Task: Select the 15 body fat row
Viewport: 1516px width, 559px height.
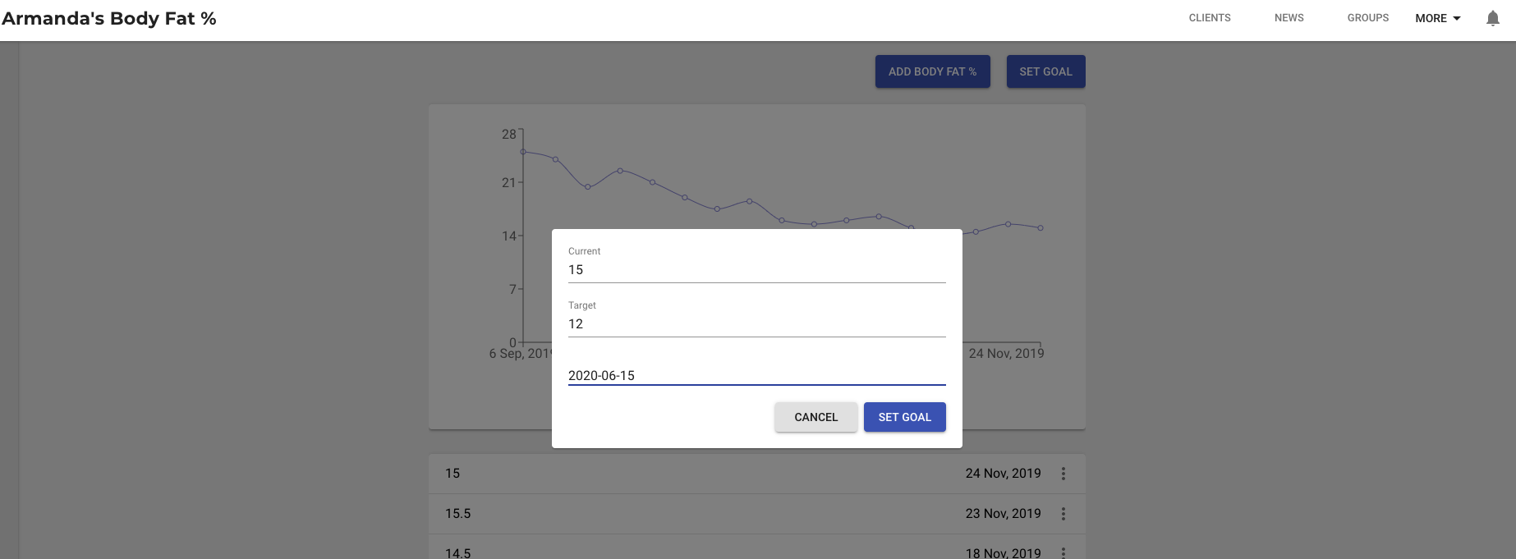Action: 757,474
